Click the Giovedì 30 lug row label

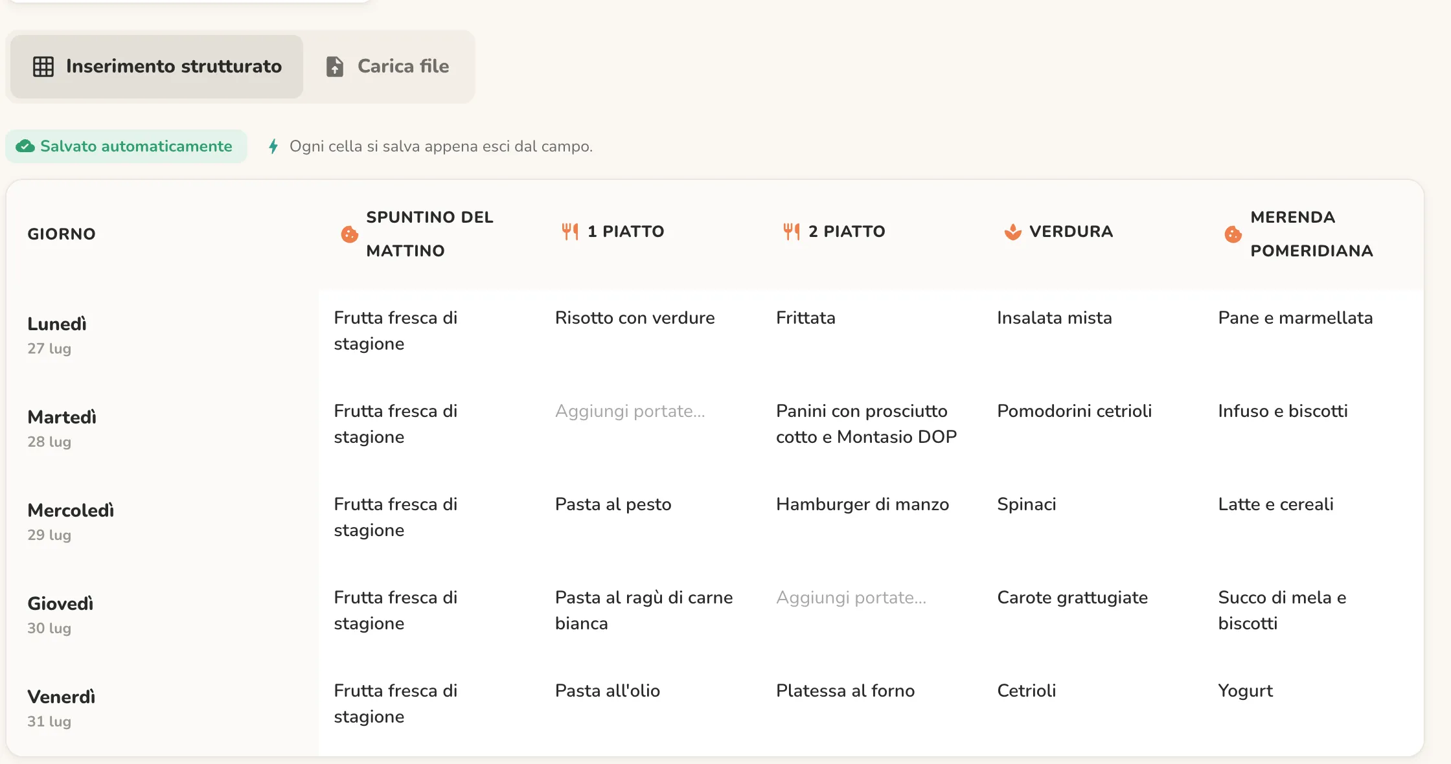coord(60,614)
